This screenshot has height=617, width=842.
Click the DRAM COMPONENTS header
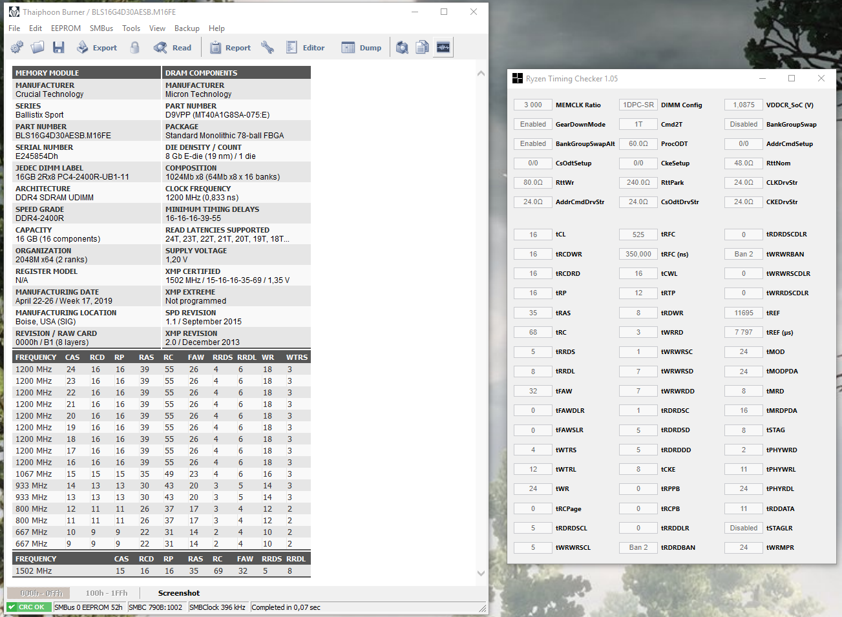(x=237, y=73)
